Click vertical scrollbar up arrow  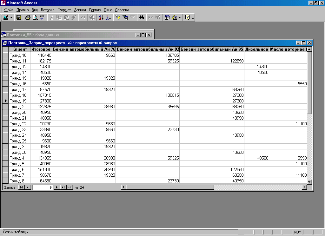pos(309,49)
